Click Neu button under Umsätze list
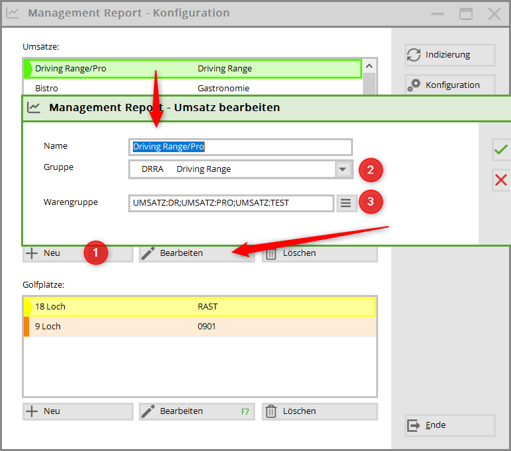 click(53, 253)
